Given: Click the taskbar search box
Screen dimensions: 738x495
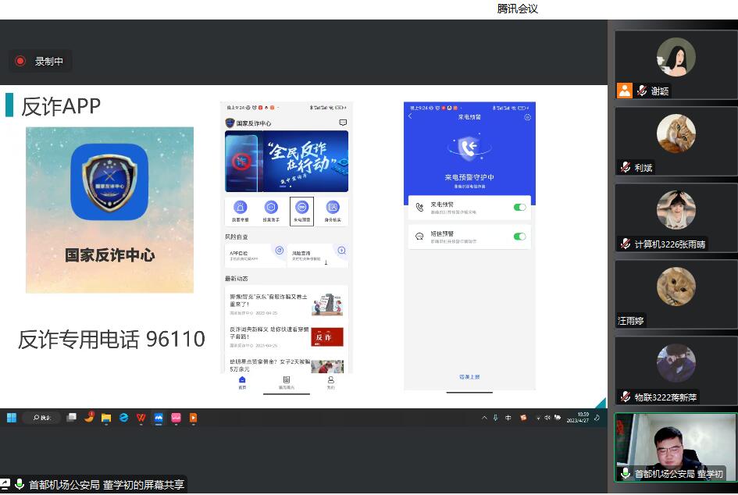Looking at the screenshot, I should tap(42, 418).
